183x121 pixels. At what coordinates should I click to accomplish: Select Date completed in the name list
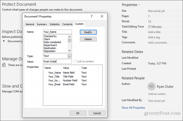click(x=52, y=42)
